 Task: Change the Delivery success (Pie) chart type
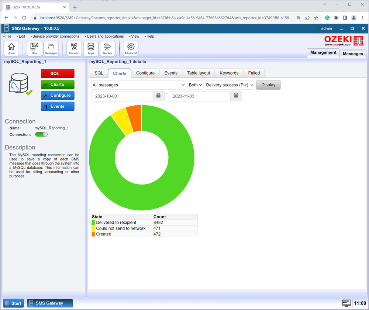coord(230,85)
